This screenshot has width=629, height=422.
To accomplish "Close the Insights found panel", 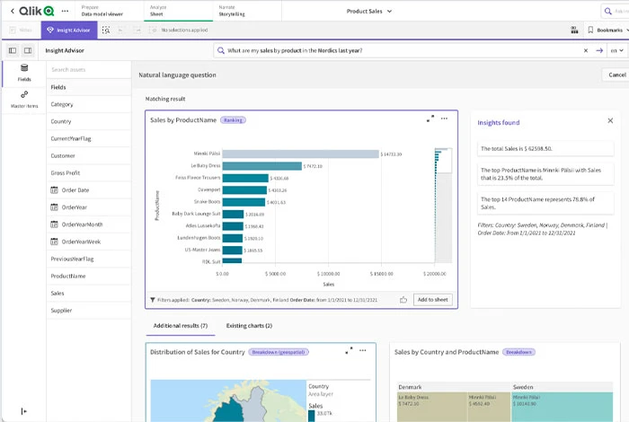I will pos(612,121).
